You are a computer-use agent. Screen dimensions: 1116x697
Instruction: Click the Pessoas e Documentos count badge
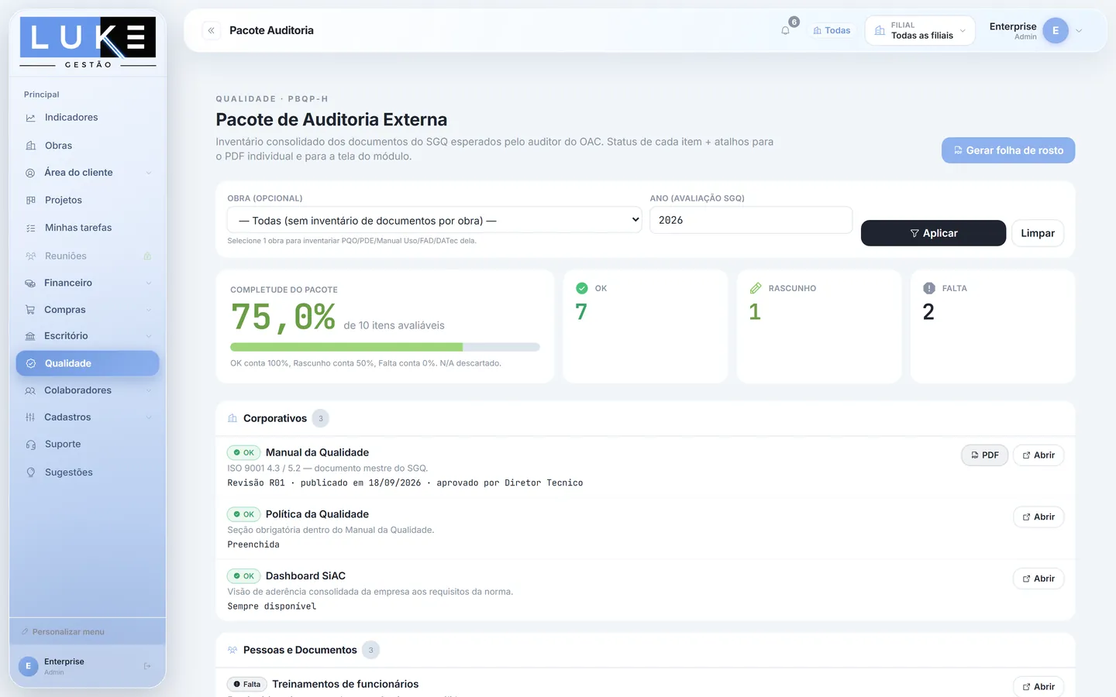coord(371,651)
